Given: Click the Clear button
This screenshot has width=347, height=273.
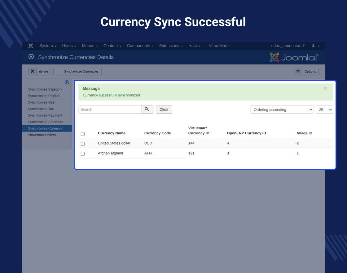Looking at the screenshot, I should pyautogui.click(x=164, y=110).
